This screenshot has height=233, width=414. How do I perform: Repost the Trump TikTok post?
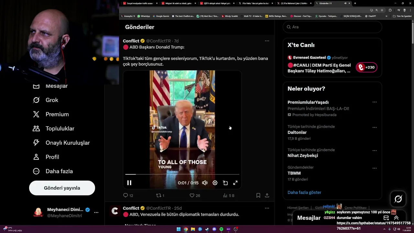click(160, 195)
